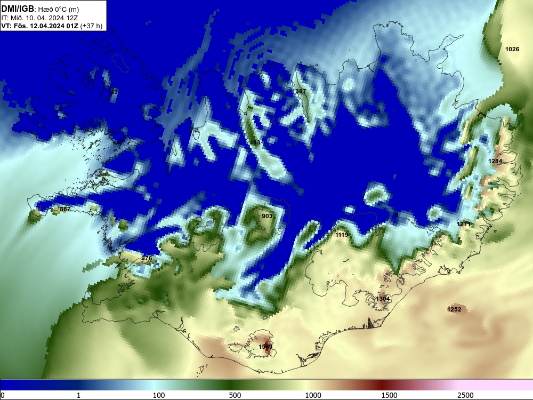The width and height of the screenshot is (533, 400).
Task: Click legend tick label 500
Action: point(235,395)
